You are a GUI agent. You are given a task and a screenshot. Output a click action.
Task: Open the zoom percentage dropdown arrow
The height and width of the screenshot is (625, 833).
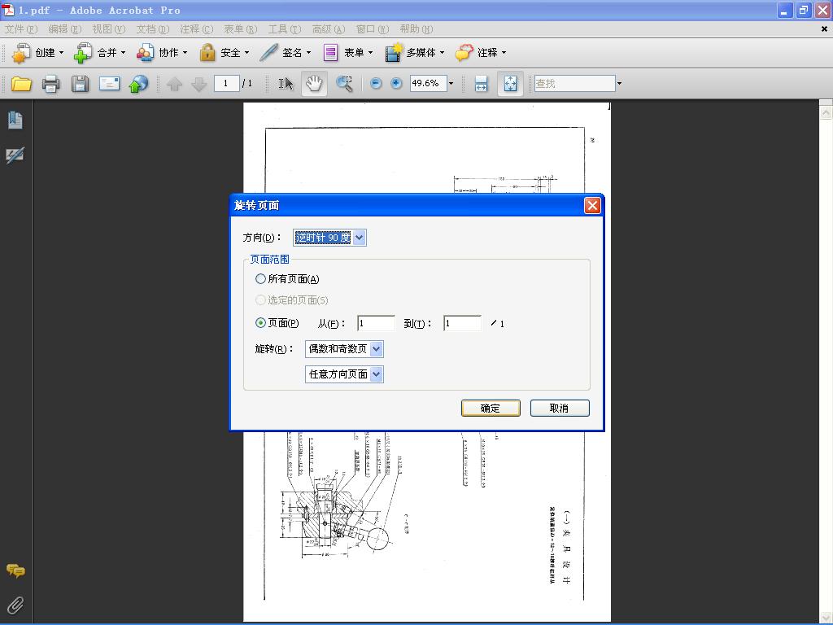(451, 84)
